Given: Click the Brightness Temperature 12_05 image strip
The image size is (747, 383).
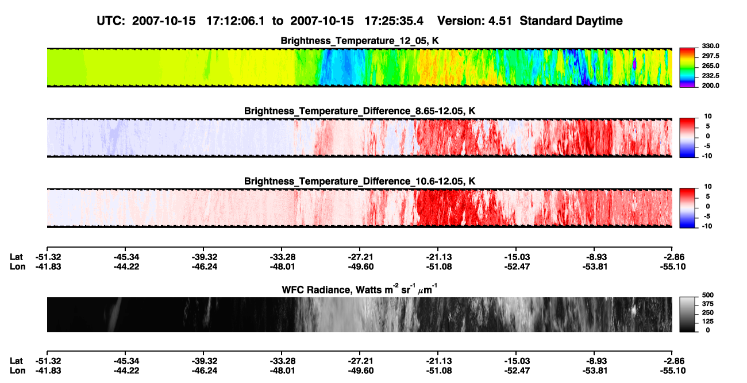Looking at the screenshot, I should coord(359,68).
